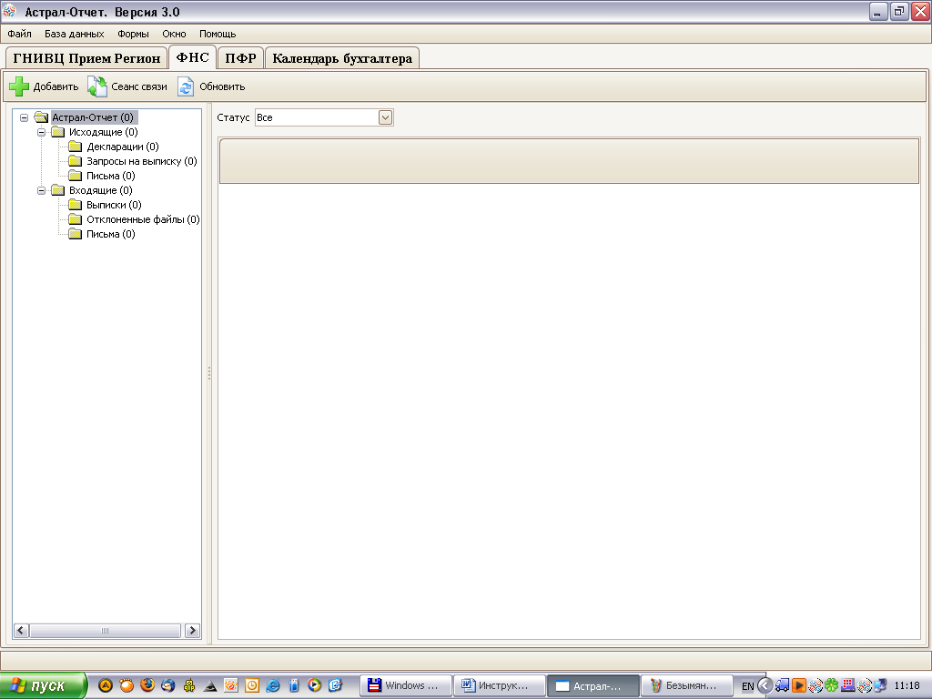Select Запросы на выписку (0) folder
This screenshot has height=699, width=932.
141,161
